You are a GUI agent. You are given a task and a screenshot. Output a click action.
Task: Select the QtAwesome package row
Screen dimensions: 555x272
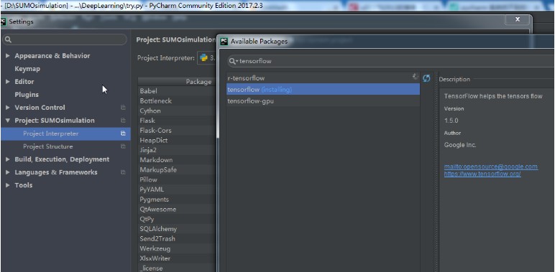[178, 209]
